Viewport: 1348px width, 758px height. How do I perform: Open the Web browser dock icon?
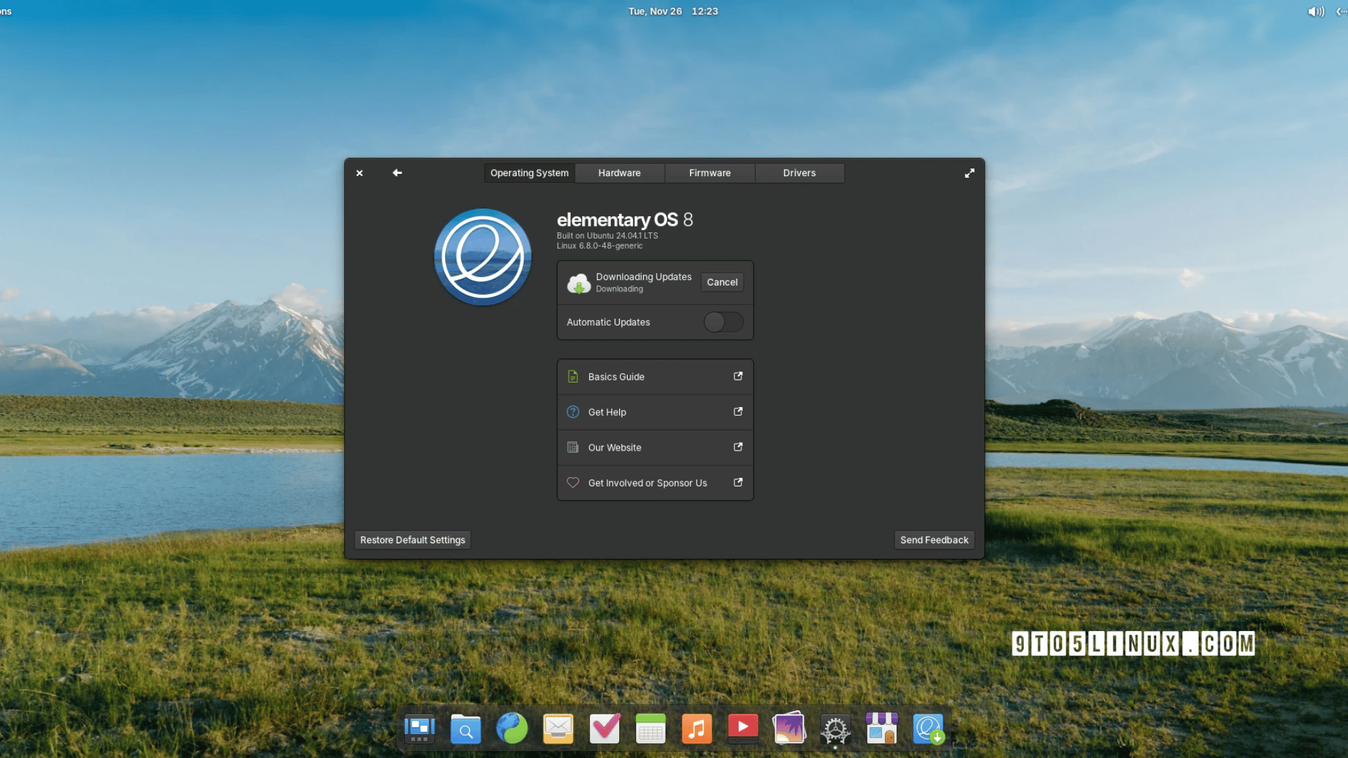pyautogui.click(x=512, y=729)
